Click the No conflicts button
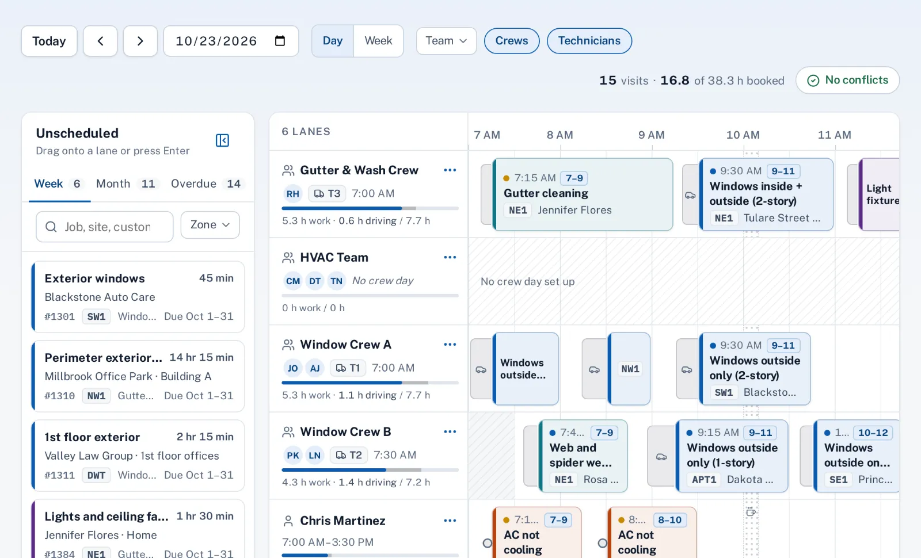Screen dimensions: 921x558 click(x=847, y=81)
